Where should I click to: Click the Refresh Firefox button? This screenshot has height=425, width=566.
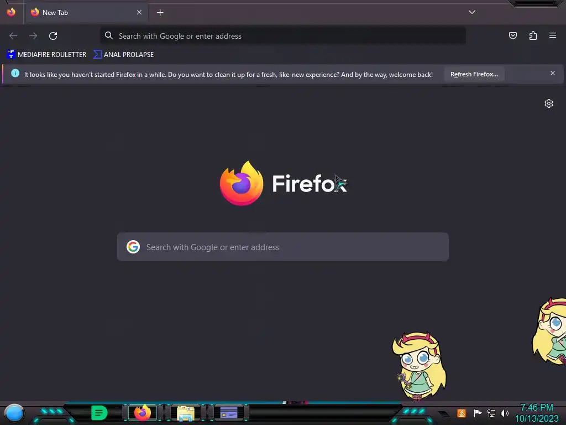pos(474,74)
